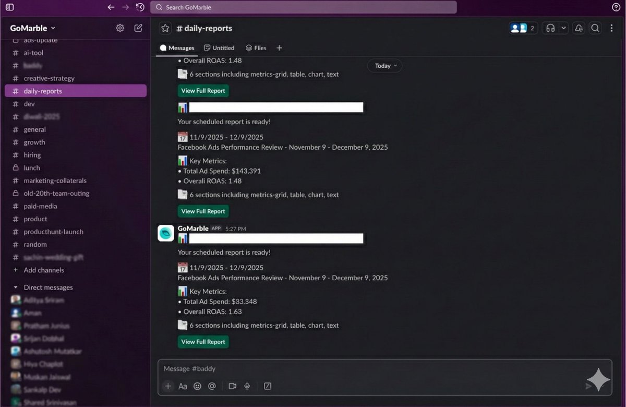Click the 5:27 PM timestamp
626x407 pixels.
[236, 229]
